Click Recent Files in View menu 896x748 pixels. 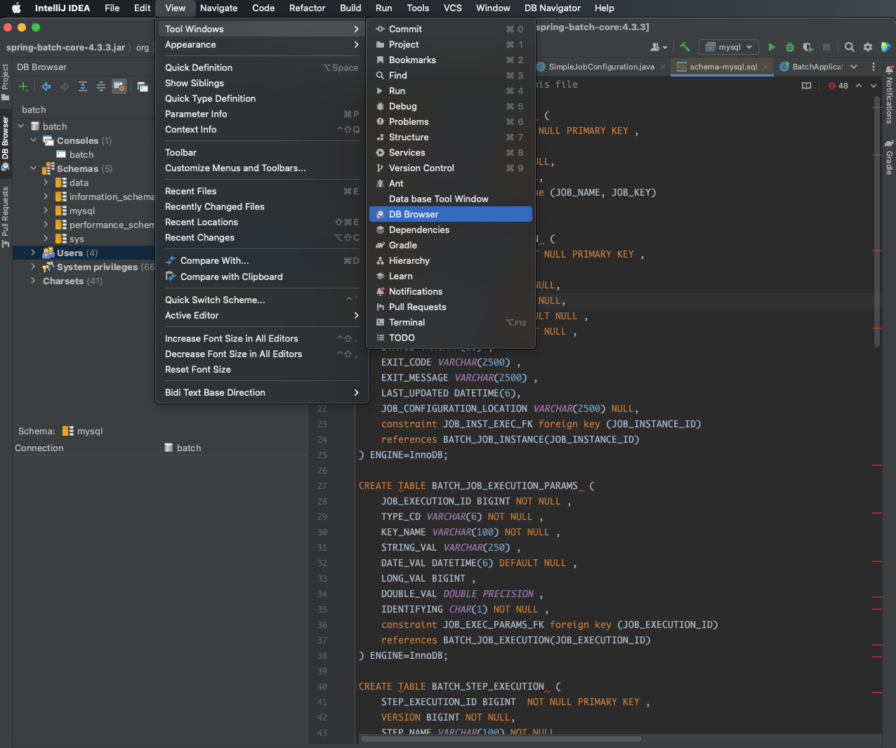click(261, 191)
